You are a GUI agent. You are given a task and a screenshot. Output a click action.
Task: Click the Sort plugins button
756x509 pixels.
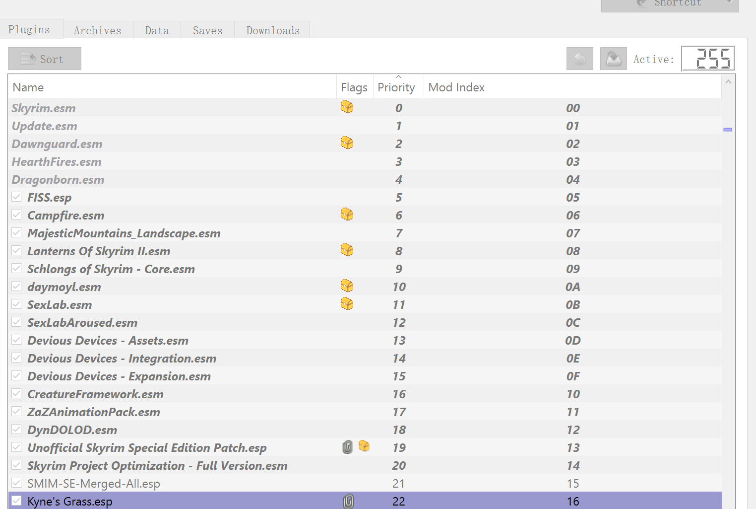coord(45,59)
